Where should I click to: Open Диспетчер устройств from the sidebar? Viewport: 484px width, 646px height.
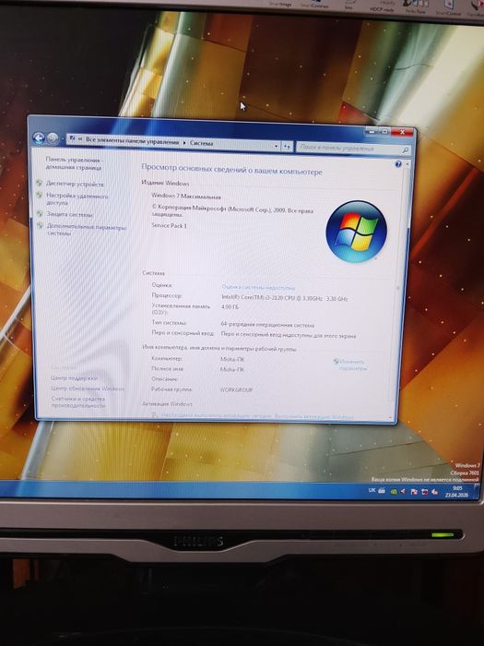click(75, 185)
